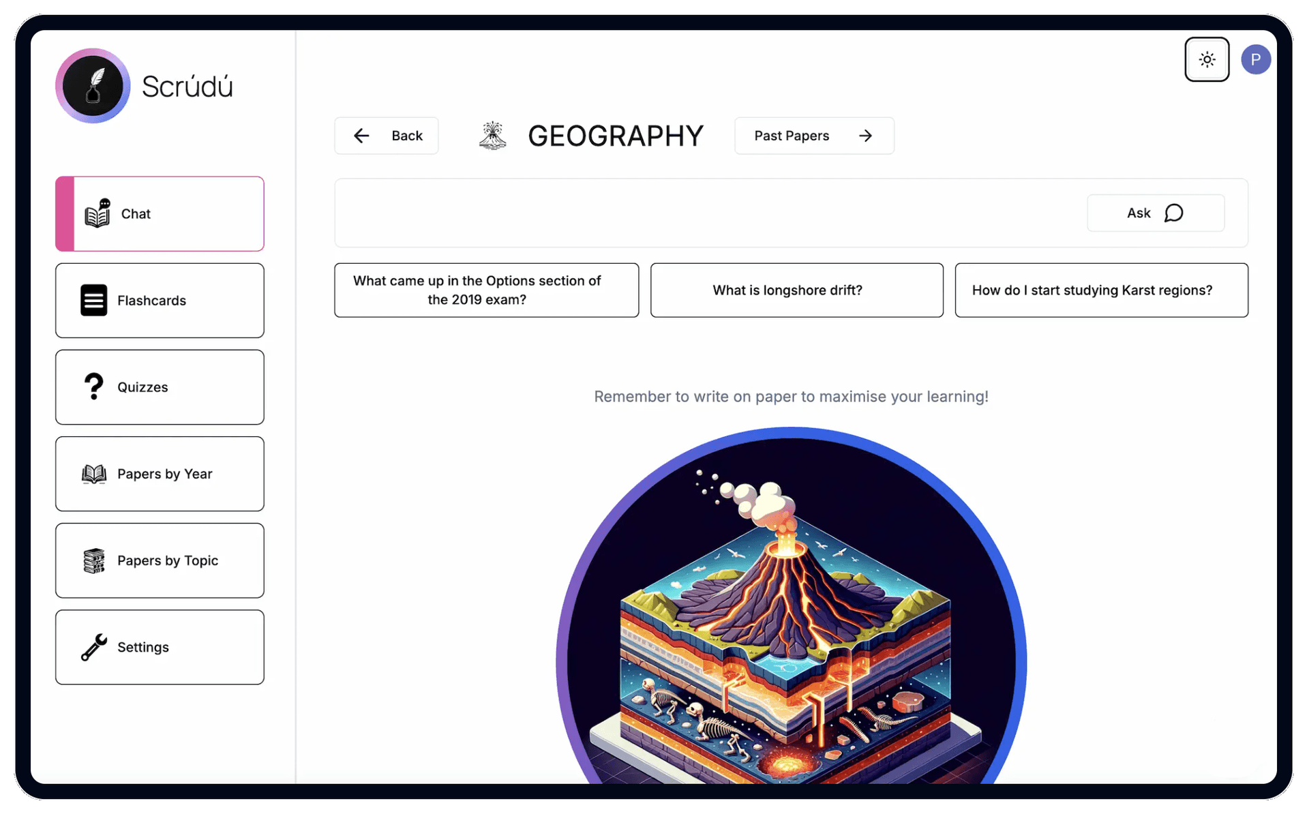Screen dimensions: 1309x814
Task: Toggle the light/dark theme sun button
Action: click(1207, 60)
